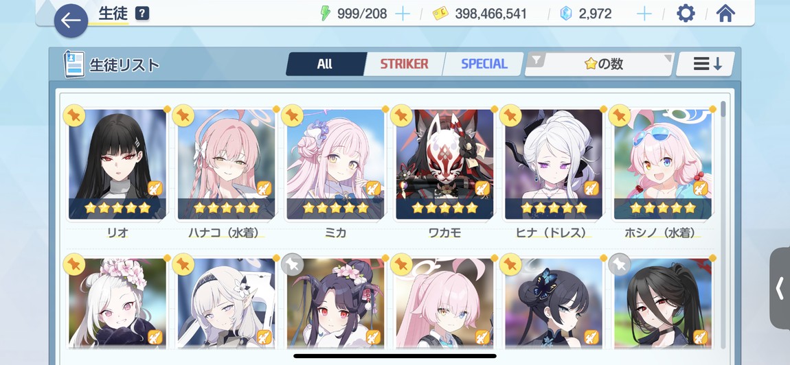Open the help question mark icon
The image size is (790, 365).
tap(143, 14)
